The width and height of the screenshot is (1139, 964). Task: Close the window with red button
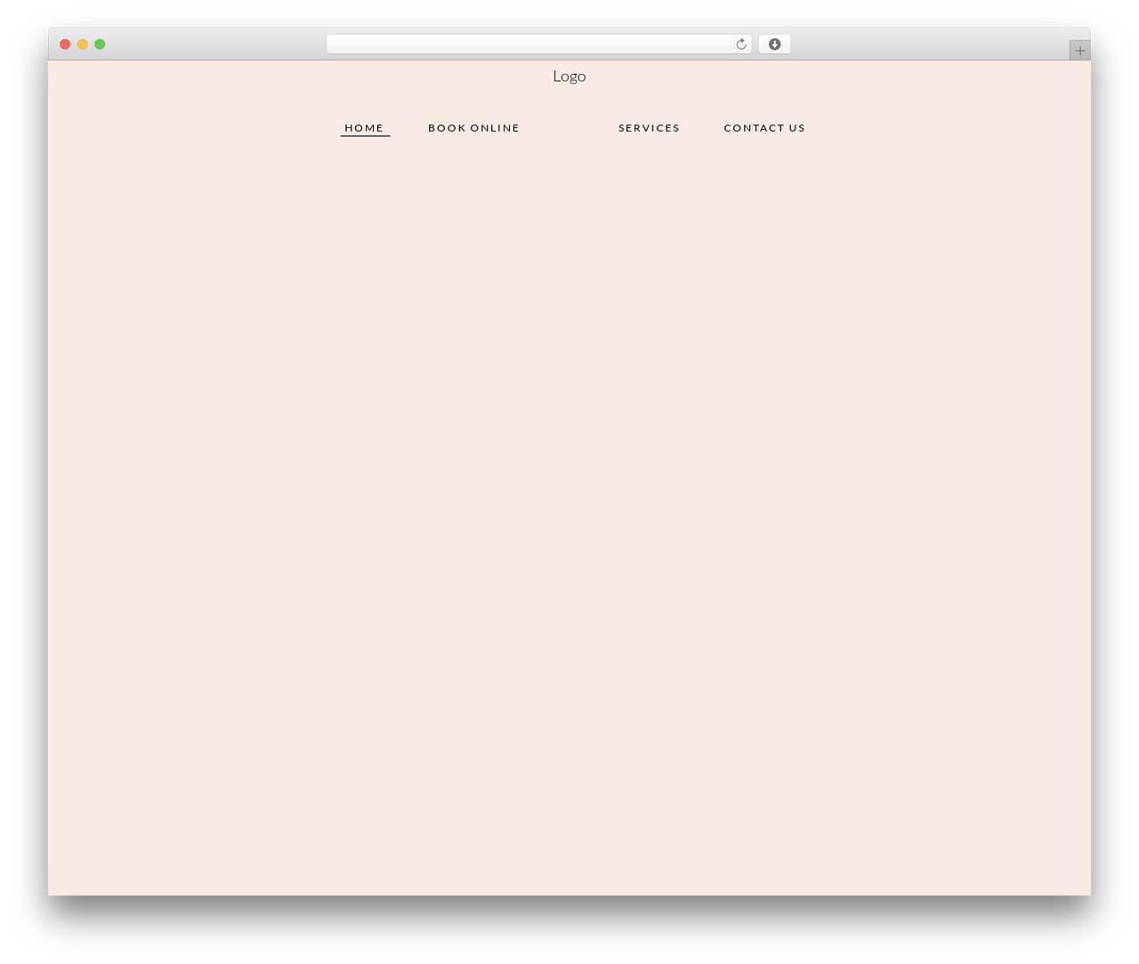[x=65, y=44]
